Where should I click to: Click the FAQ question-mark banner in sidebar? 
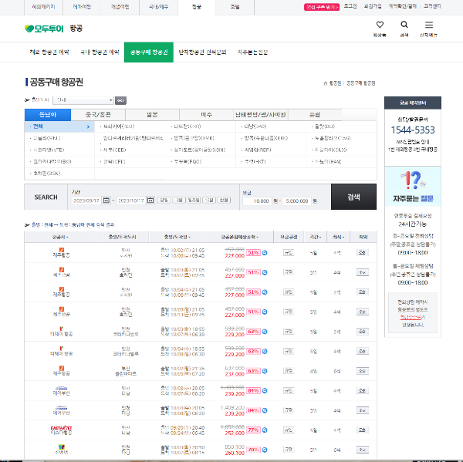click(413, 187)
